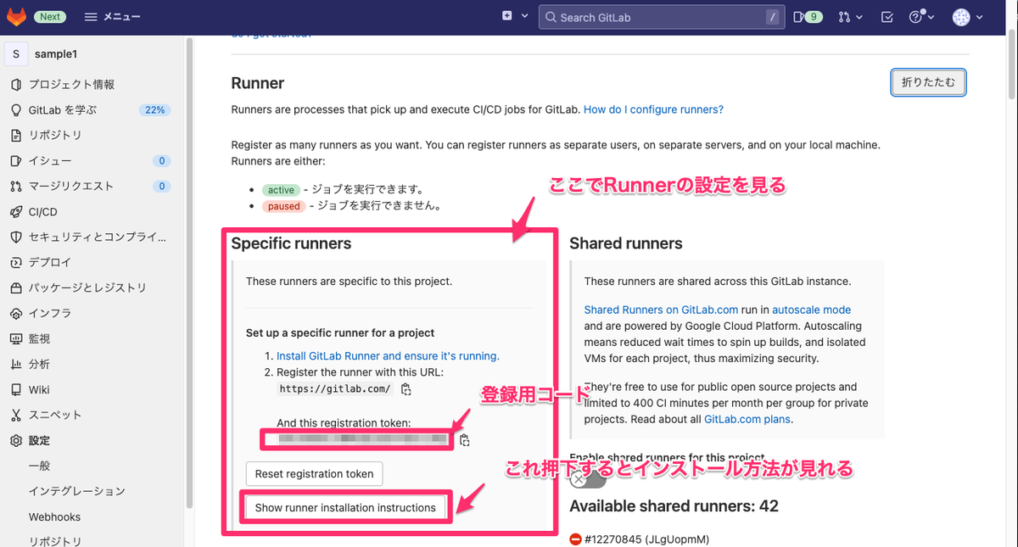Open Shared Runners on GitLab.com link
Image resolution: width=1018 pixels, height=547 pixels.
click(x=661, y=310)
